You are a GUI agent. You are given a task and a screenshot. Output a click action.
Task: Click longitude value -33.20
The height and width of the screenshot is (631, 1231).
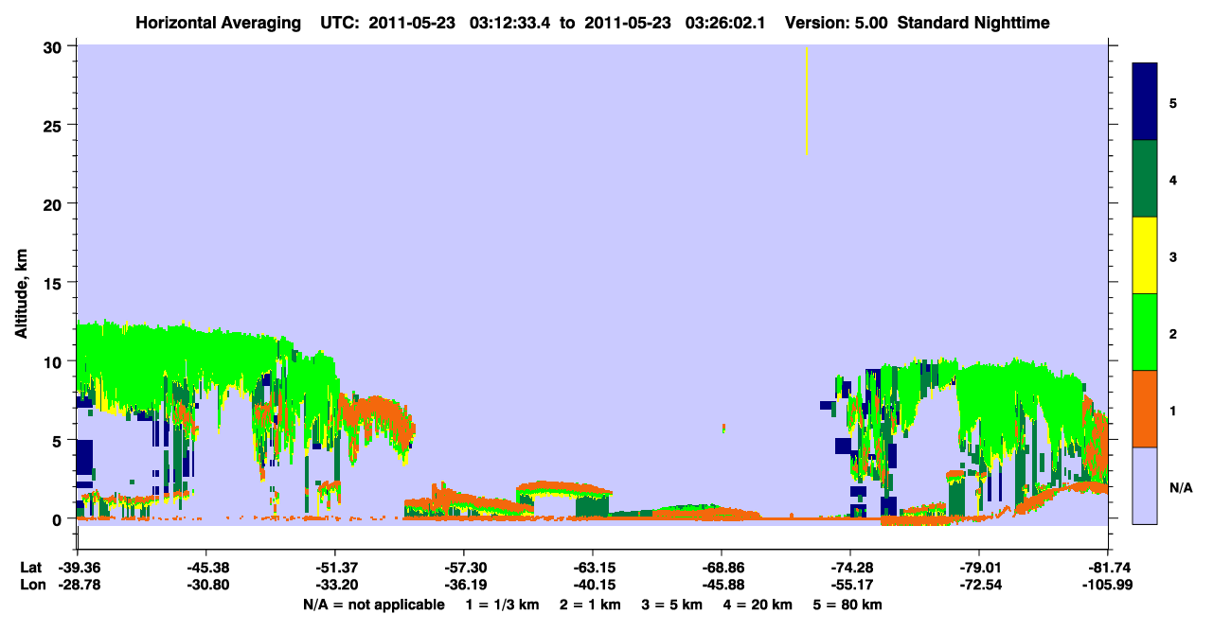(x=334, y=586)
